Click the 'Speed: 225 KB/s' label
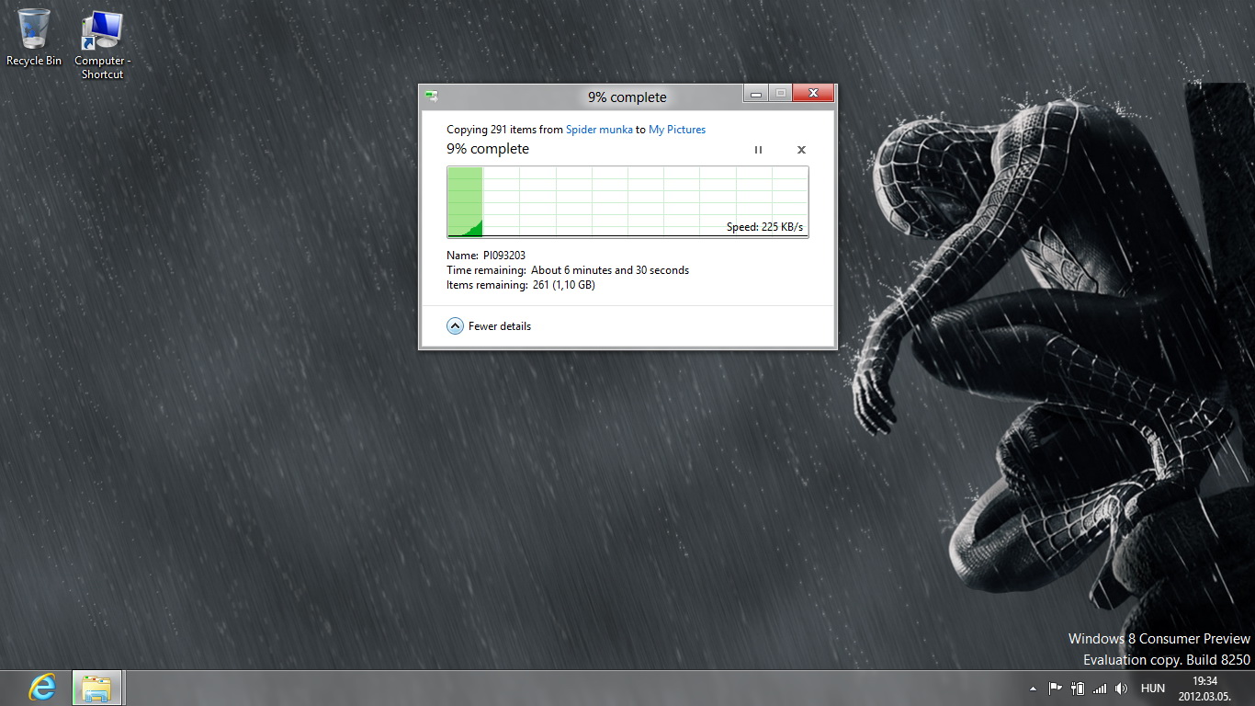Image resolution: width=1255 pixels, height=706 pixels. [x=765, y=227]
